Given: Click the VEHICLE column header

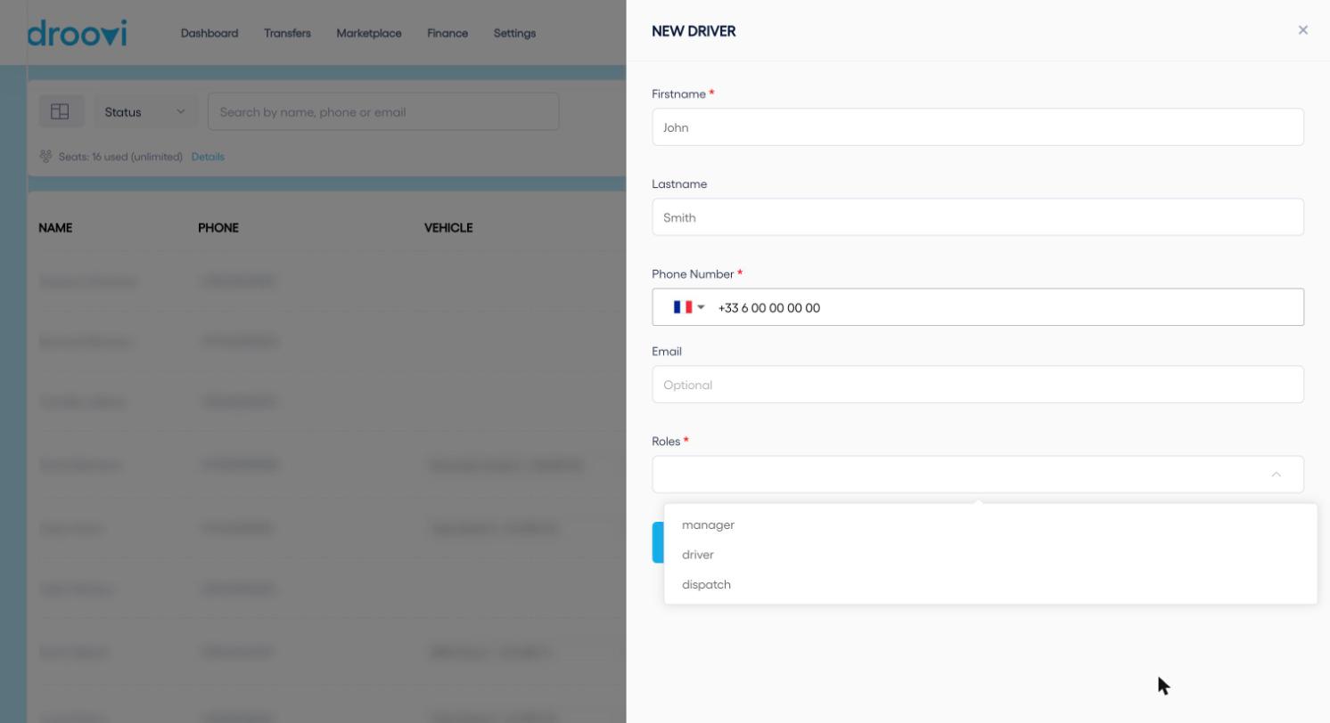Looking at the screenshot, I should pyautogui.click(x=448, y=228).
